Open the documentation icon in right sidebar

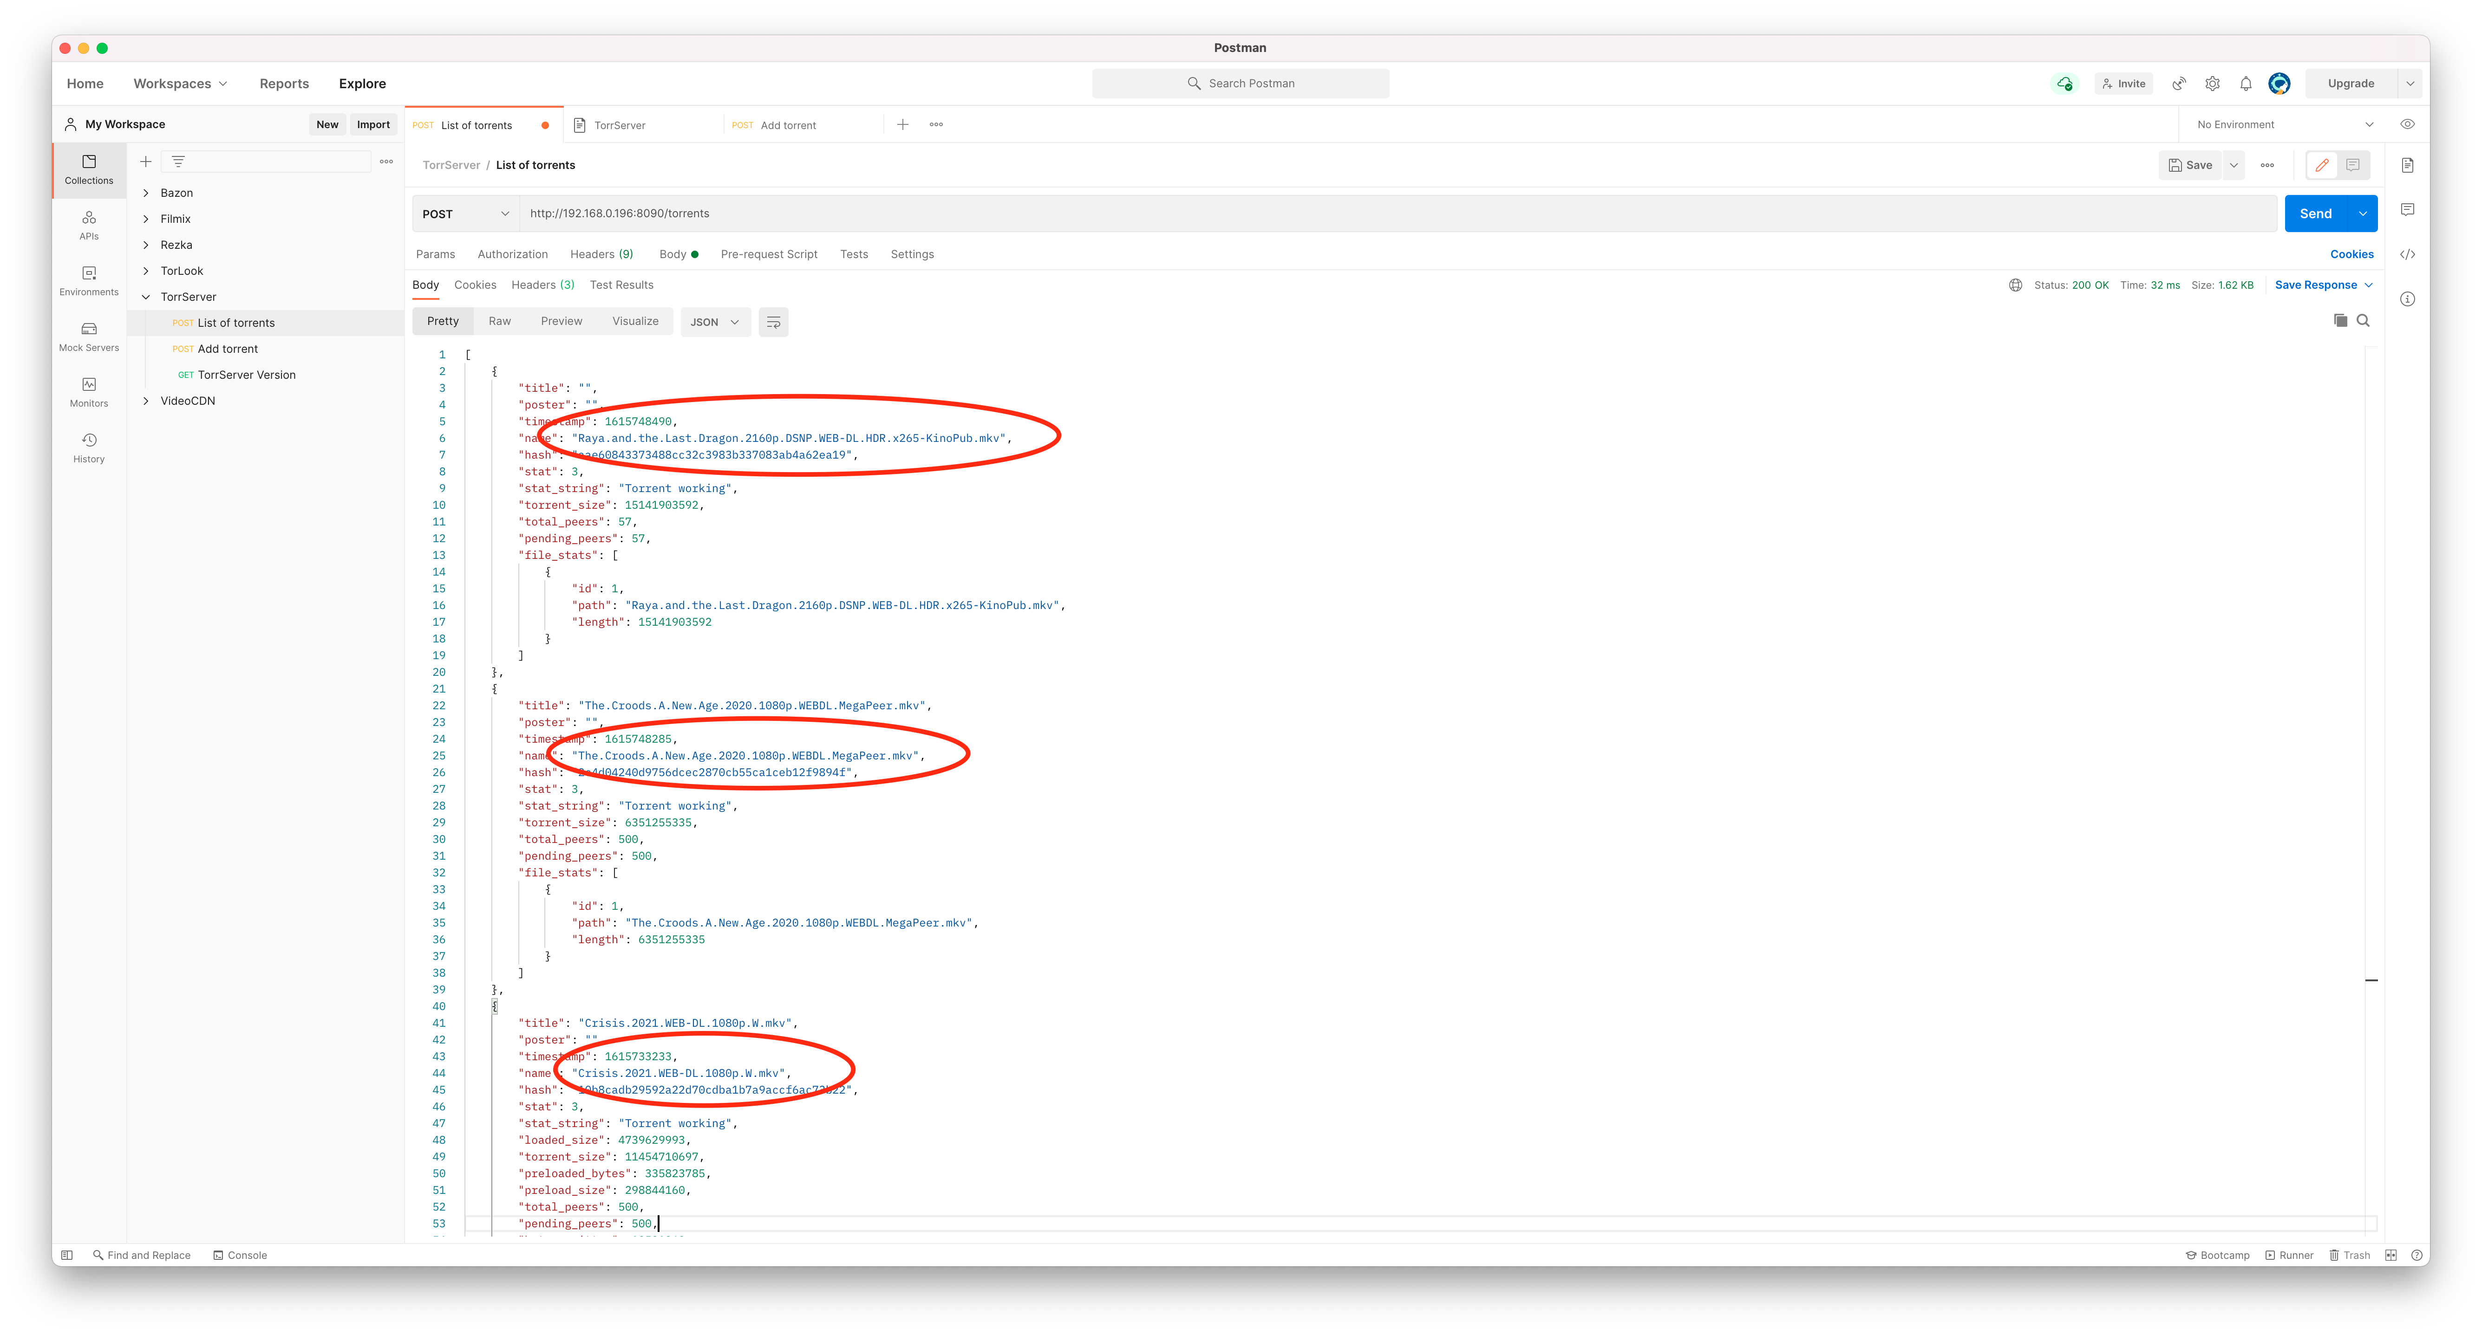pos(2407,166)
